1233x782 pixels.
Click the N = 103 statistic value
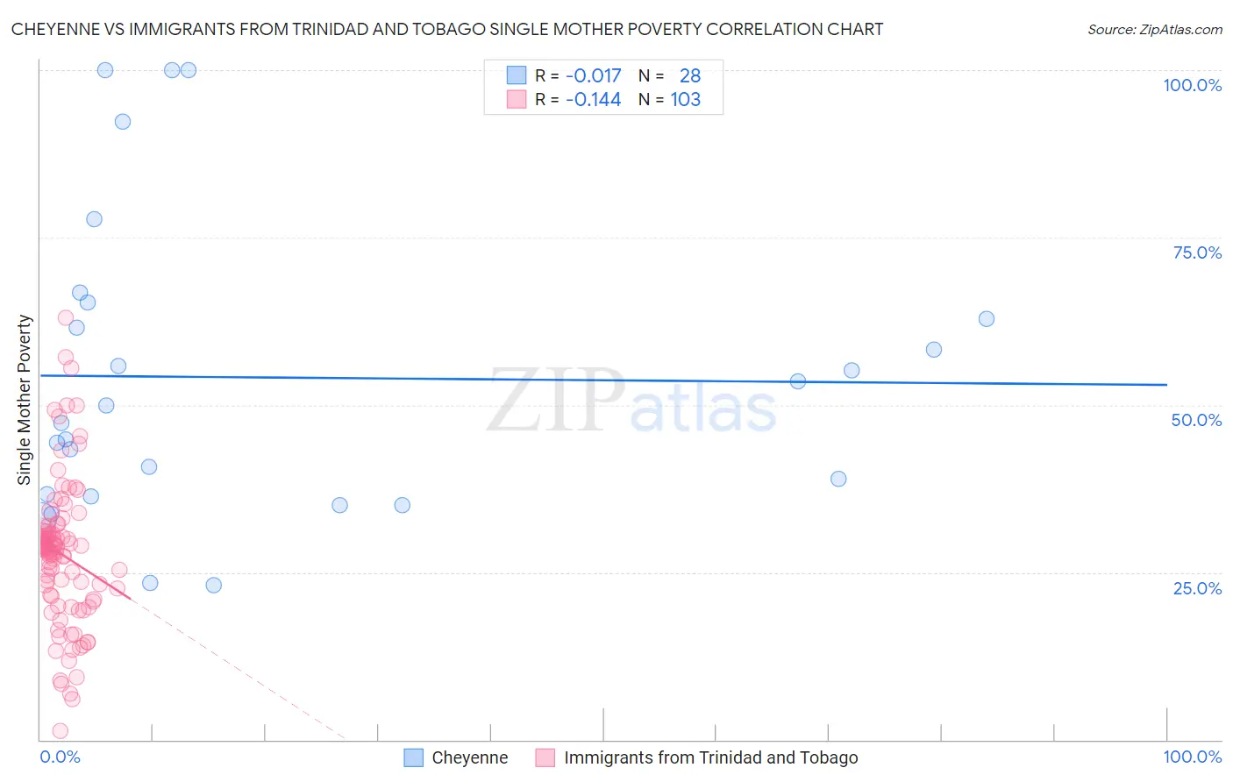click(670, 99)
